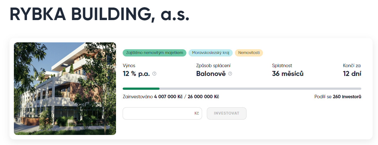378x145 pixels.
Task: Open the info icon next to Balonově
Action: pyautogui.click(x=230, y=74)
